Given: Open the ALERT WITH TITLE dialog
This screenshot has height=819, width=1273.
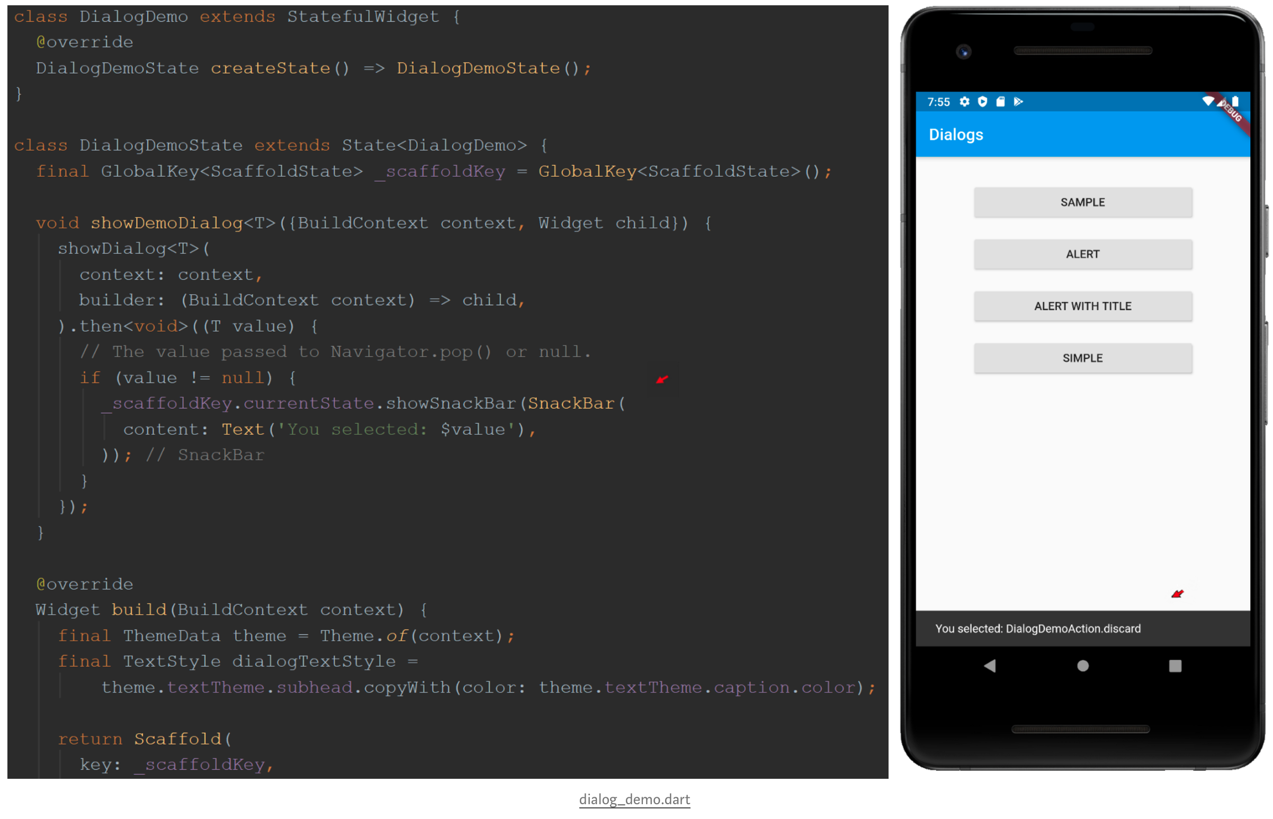Looking at the screenshot, I should (1082, 306).
